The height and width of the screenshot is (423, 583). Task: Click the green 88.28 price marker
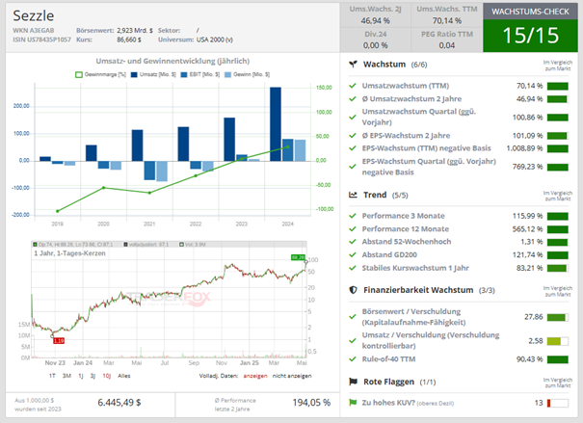(298, 257)
